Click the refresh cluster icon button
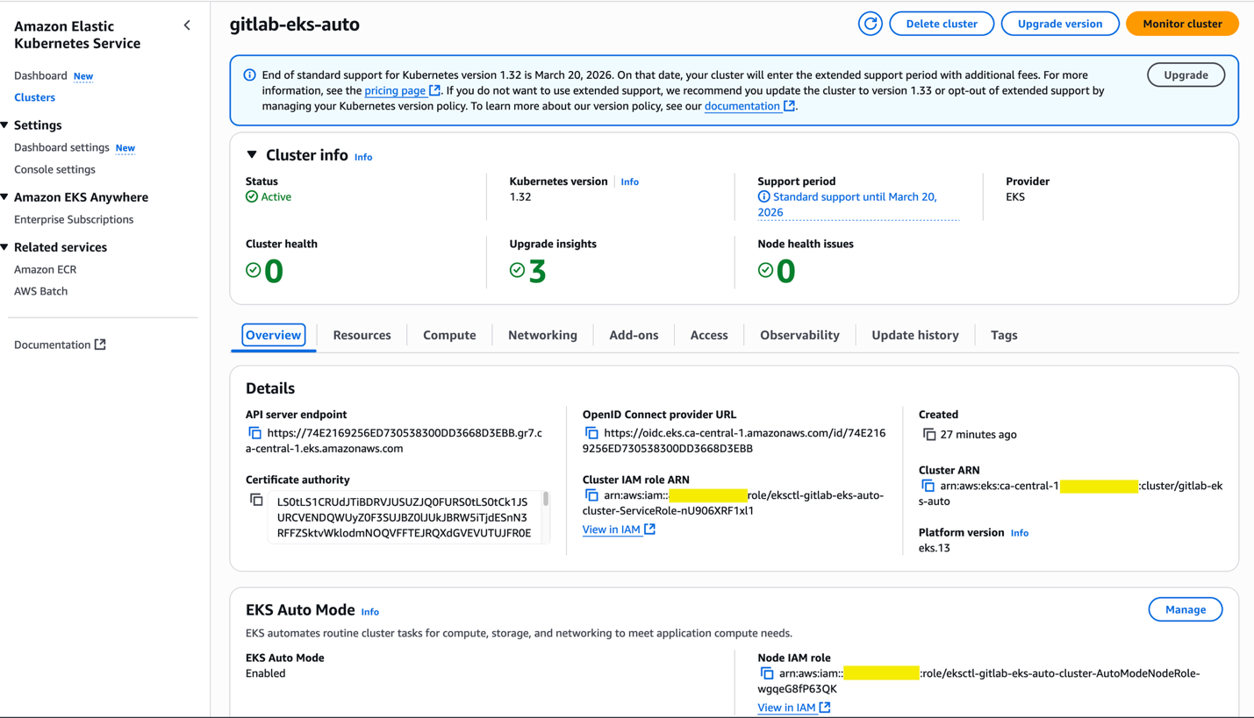1254x718 pixels. click(x=870, y=24)
